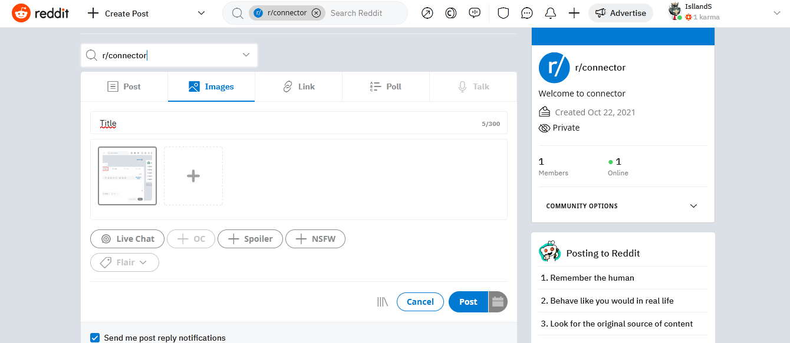Click 'Welcome to connector' description
790x343 pixels.
582,94
